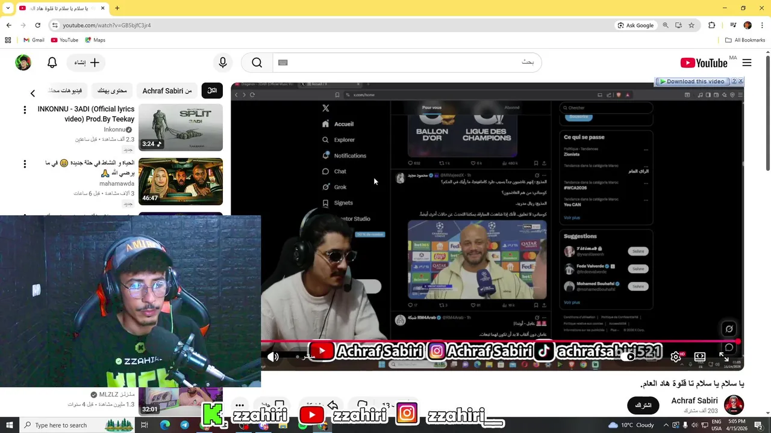
Task: Go back in Chrome
Action: 8,25
